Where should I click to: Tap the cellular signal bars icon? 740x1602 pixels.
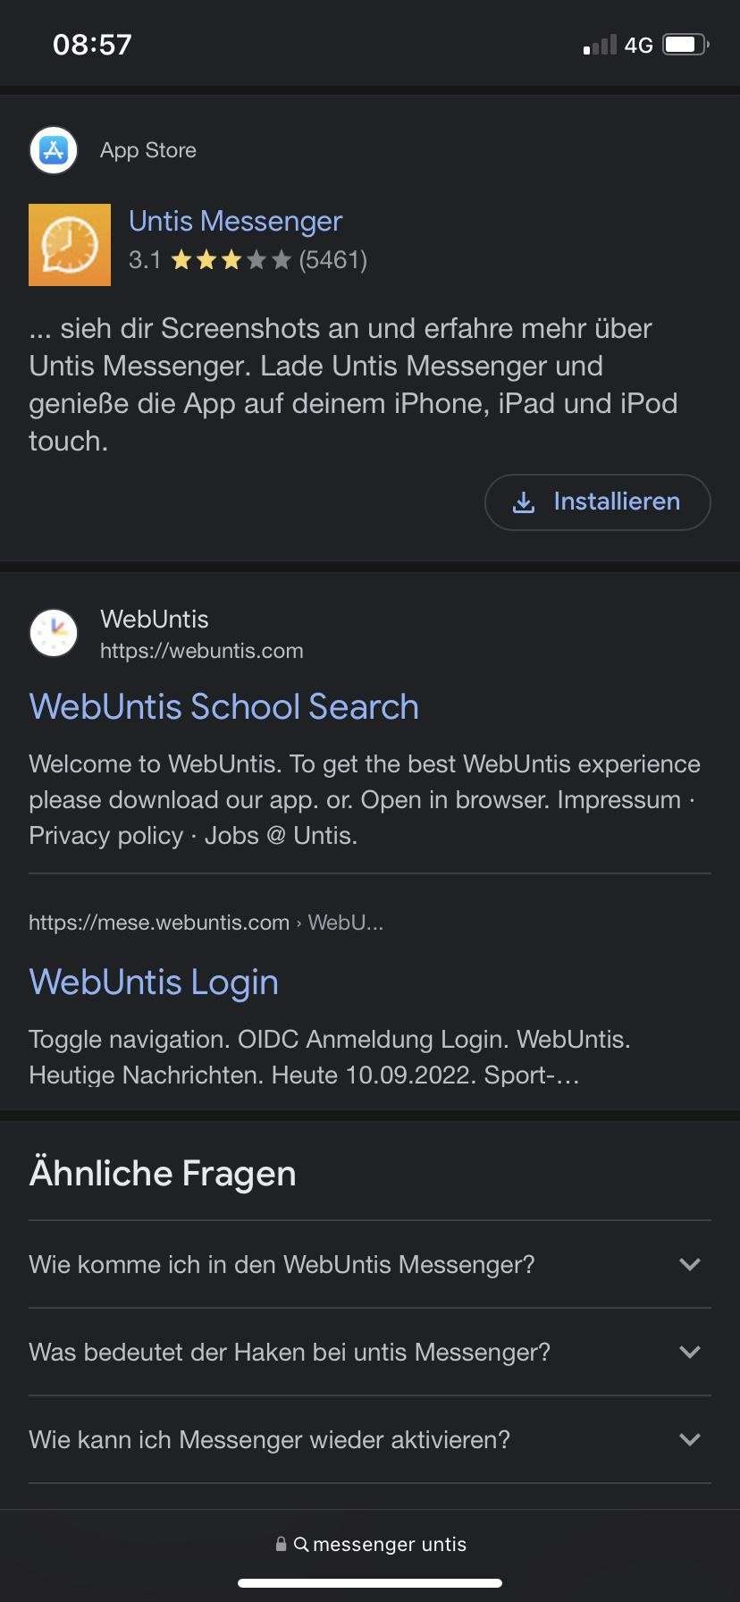pos(600,45)
